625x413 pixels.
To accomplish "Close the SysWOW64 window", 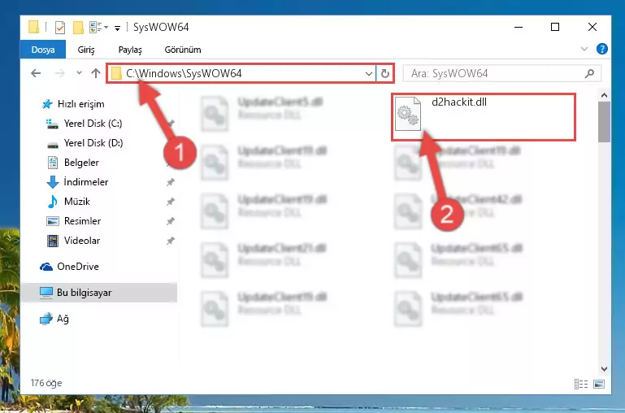I will point(592,27).
